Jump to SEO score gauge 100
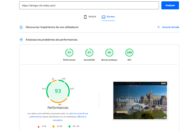This screenshot has height=131, width=195. pyautogui.click(x=129, y=53)
